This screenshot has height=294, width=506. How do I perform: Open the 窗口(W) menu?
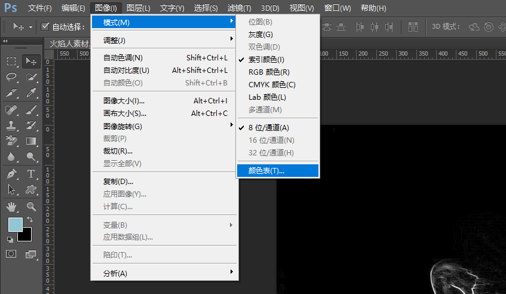tap(338, 8)
